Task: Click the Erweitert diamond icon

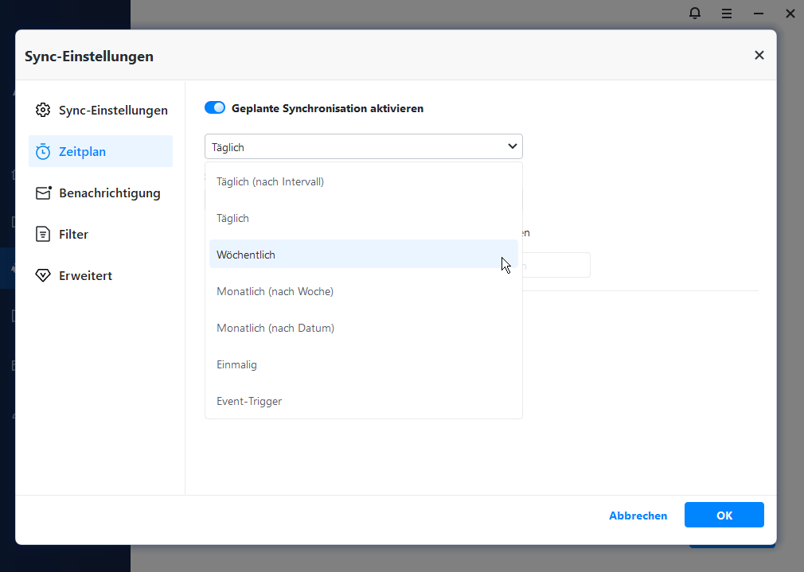Action: (x=43, y=276)
